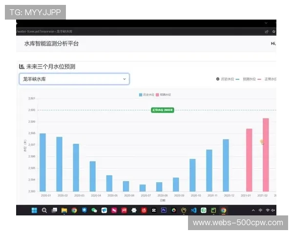
Task: Switch to active Chrome window beside PyCharm
Action: point(224,210)
